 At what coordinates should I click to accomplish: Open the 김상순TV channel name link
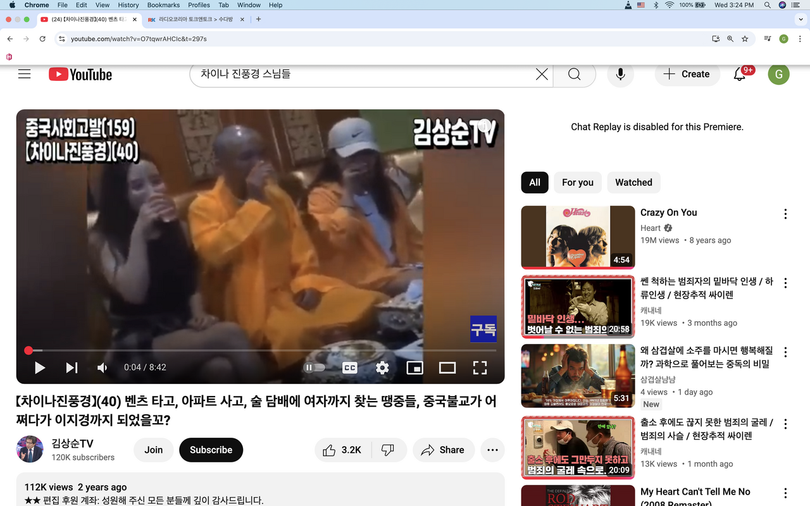72,443
